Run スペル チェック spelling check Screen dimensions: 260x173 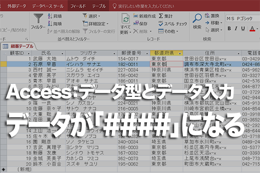click(x=172, y=24)
